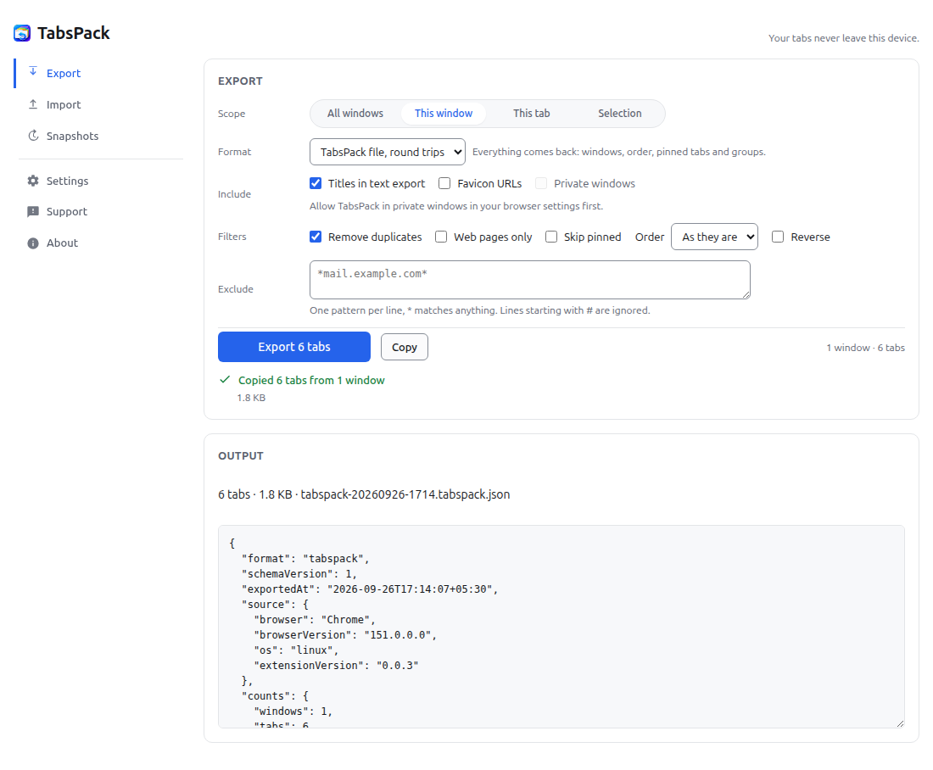Uncheck Remove duplicates filter
Viewport: 933px width, 770px height.
point(316,237)
